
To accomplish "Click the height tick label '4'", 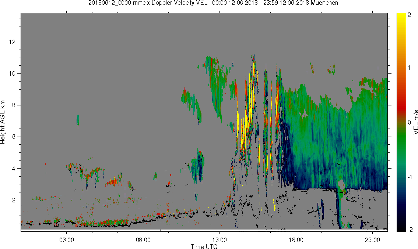I will 14,169.
